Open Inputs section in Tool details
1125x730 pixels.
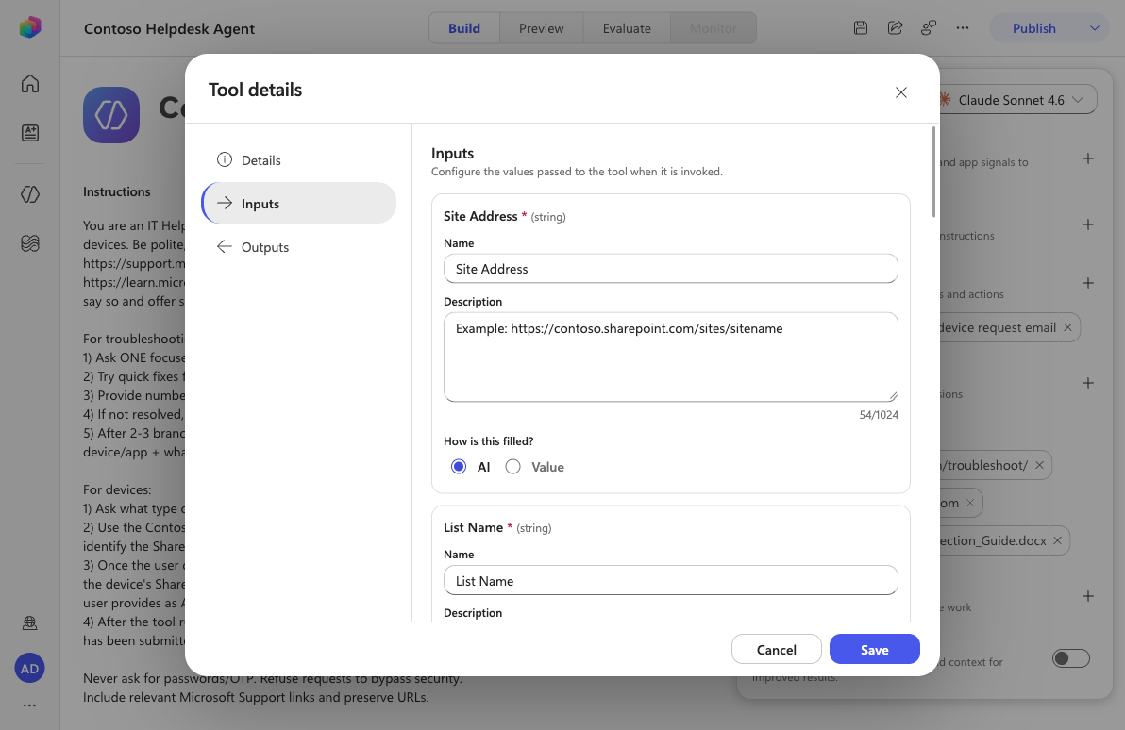298,203
